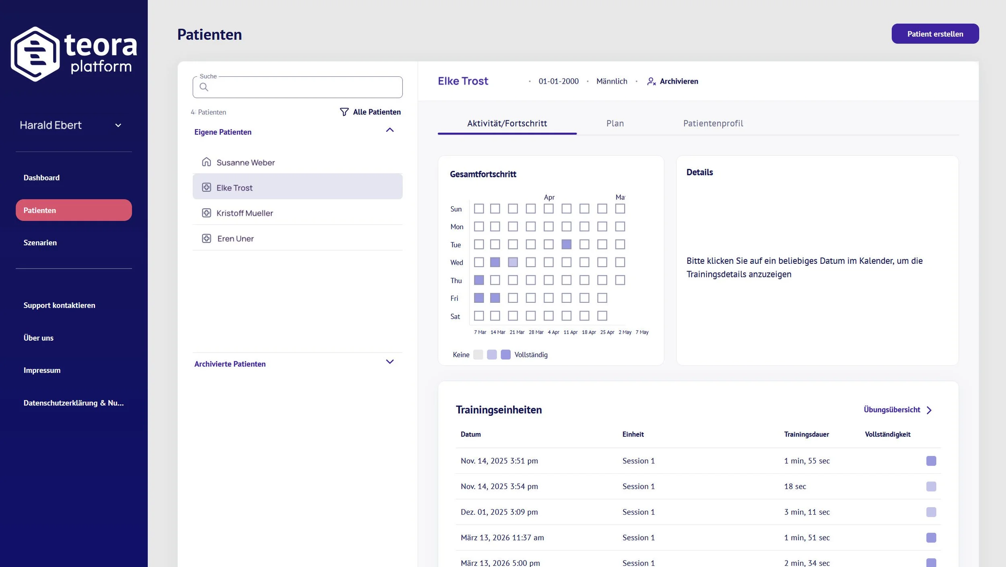Click the Patient erstellen button
The width and height of the screenshot is (1006, 567).
[935, 34]
